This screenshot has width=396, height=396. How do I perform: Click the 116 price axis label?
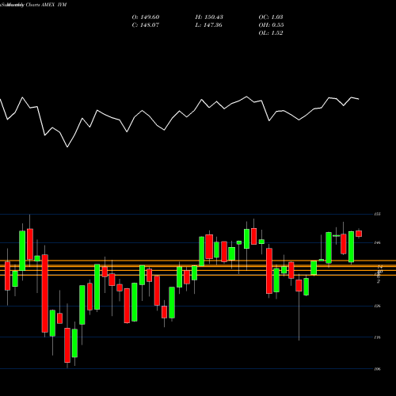378,337
